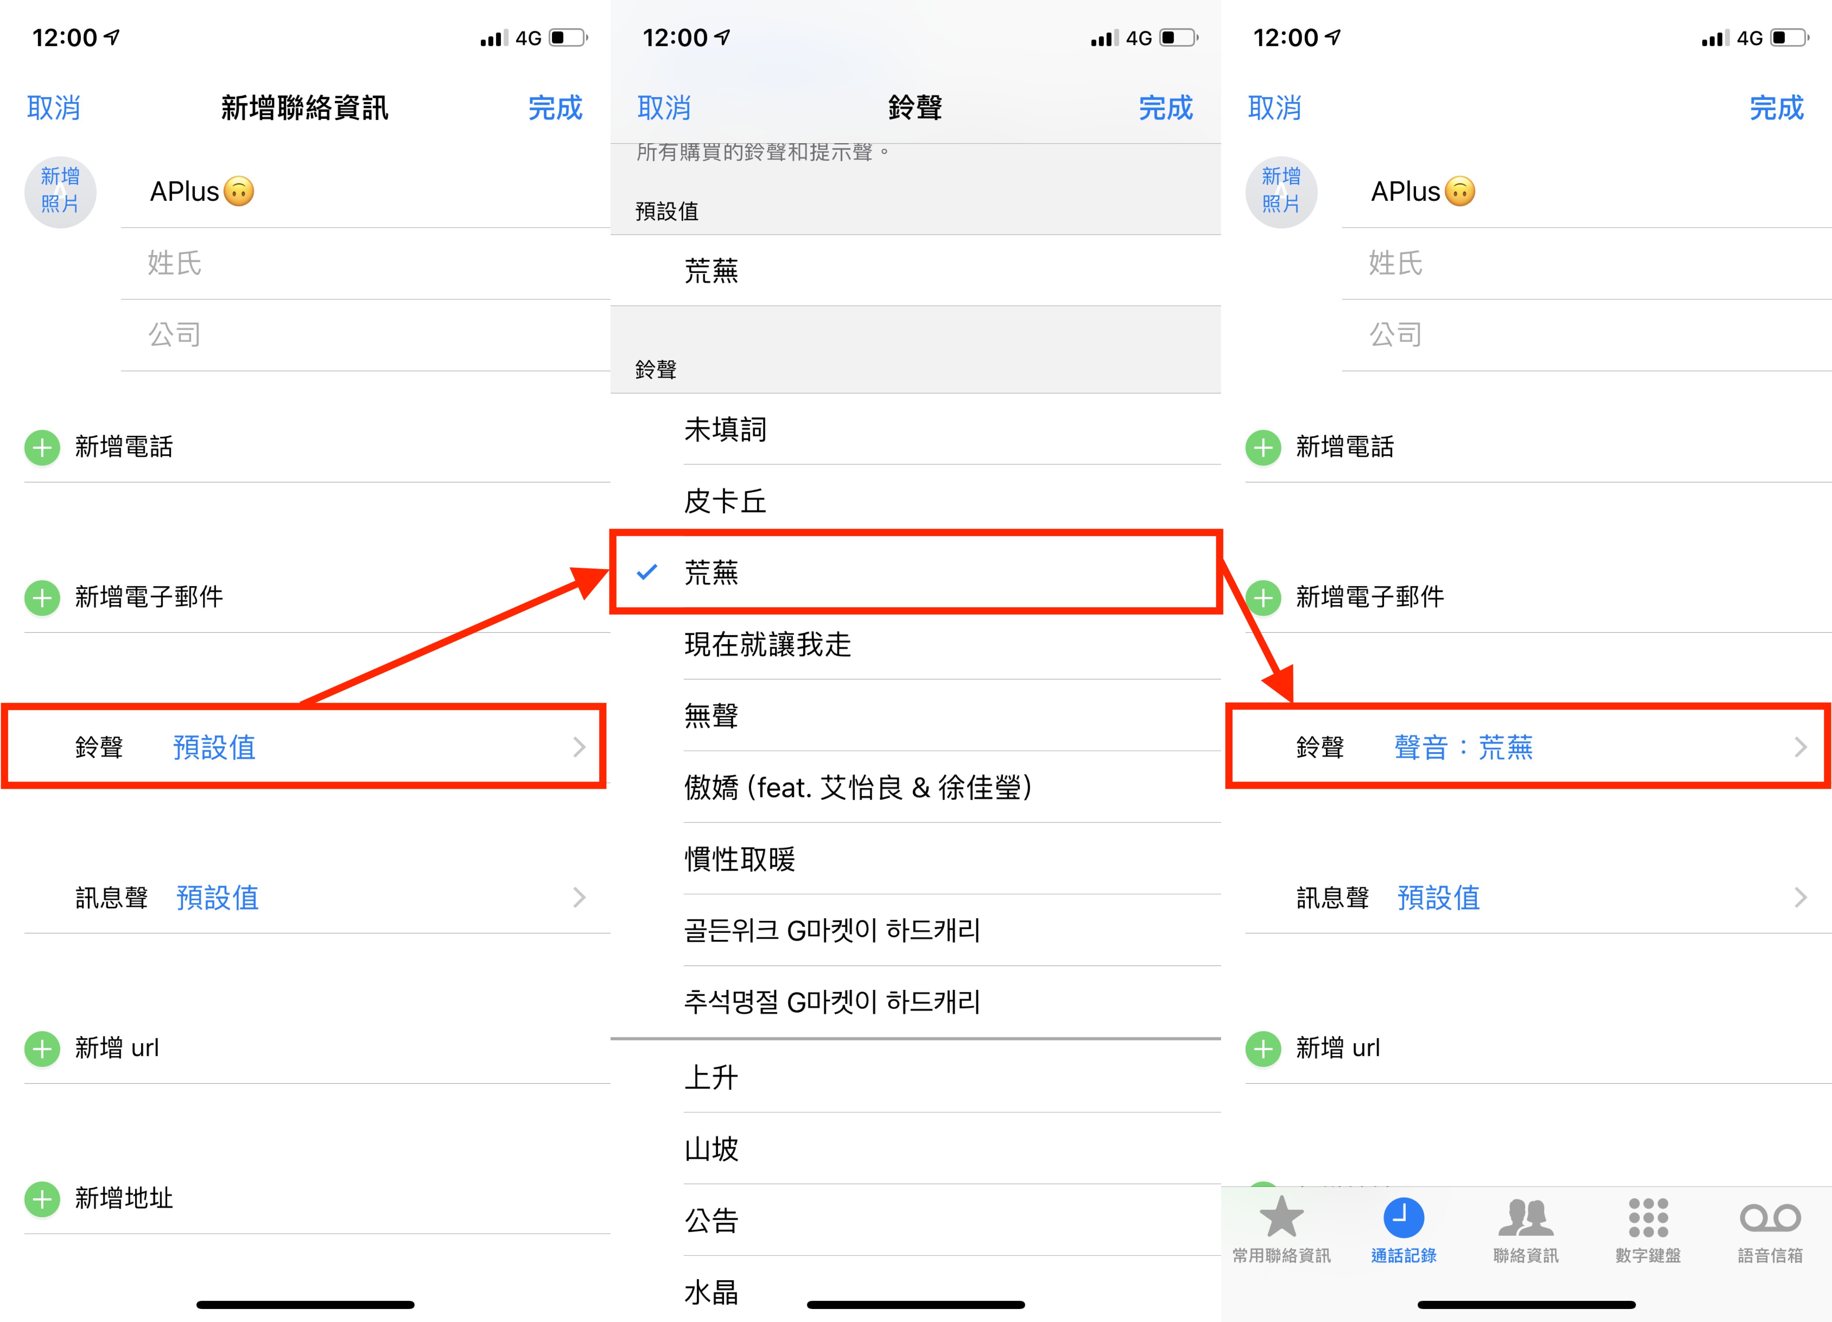This screenshot has width=1832, height=1322.
Task: Tap 新增電話 label in right screen
Action: pos(1345,447)
